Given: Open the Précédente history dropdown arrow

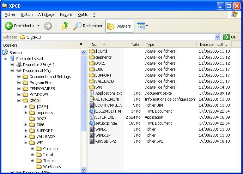Looking at the screenshot, I should click(x=38, y=26).
